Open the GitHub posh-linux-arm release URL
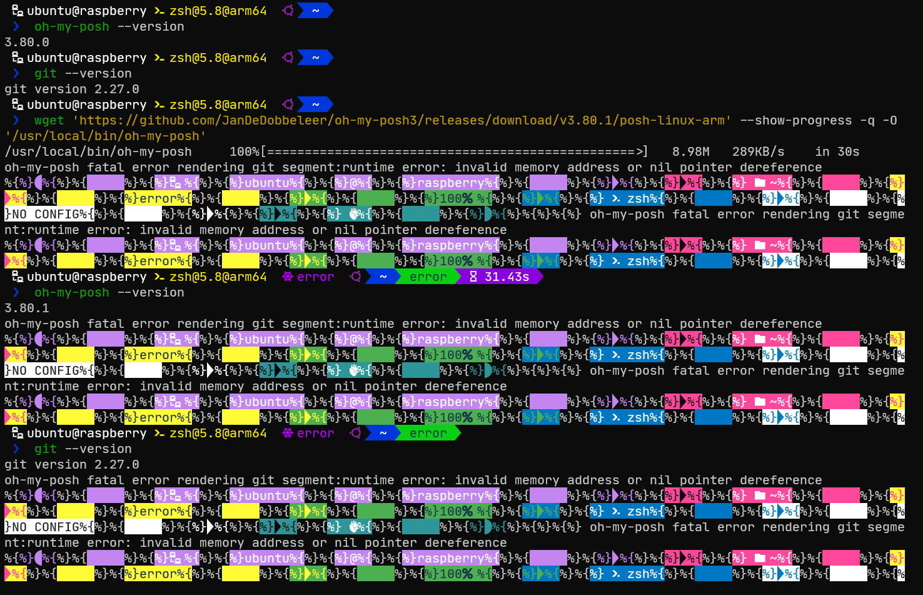Screen dimensions: 923x595 (400, 120)
